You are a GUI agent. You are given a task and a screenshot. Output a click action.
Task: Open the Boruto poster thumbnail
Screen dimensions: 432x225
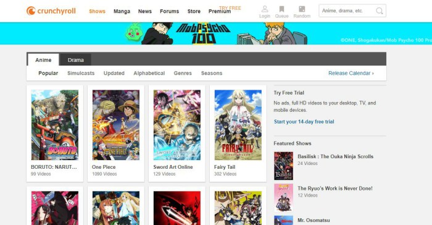click(x=55, y=125)
